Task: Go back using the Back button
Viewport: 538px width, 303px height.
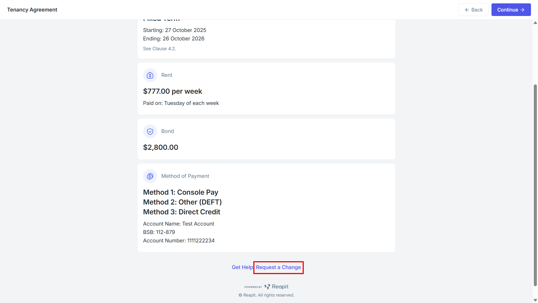Action: click(474, 10)
